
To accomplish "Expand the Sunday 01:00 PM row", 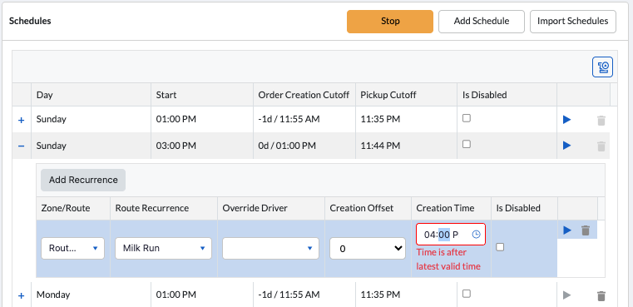I will 22,120.
